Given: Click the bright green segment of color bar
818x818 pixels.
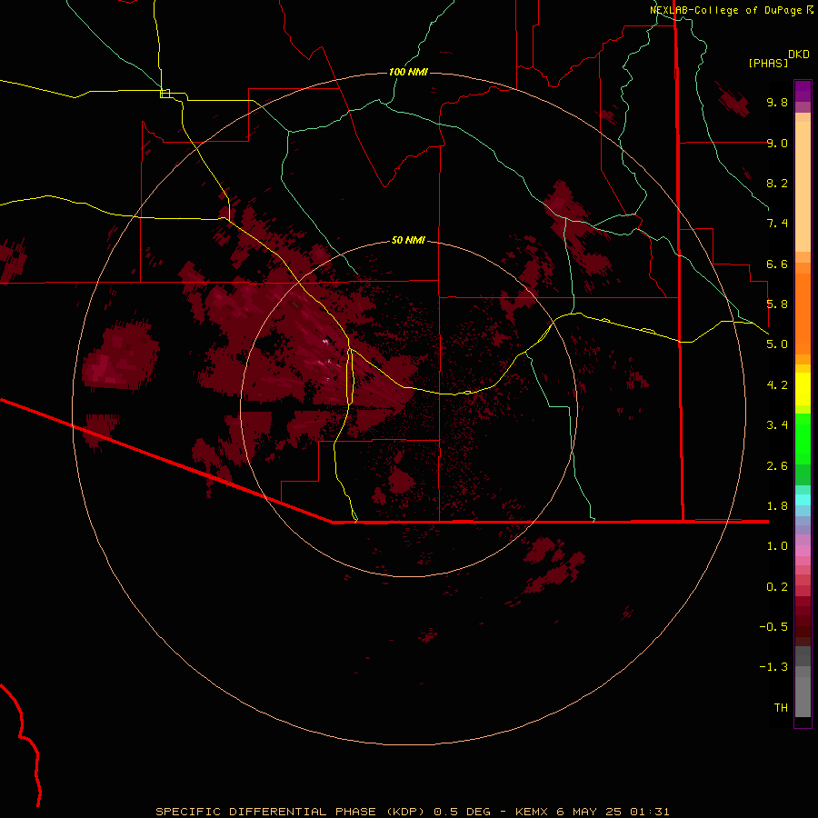Looking at the screenshot, I should tap(803, 438).
